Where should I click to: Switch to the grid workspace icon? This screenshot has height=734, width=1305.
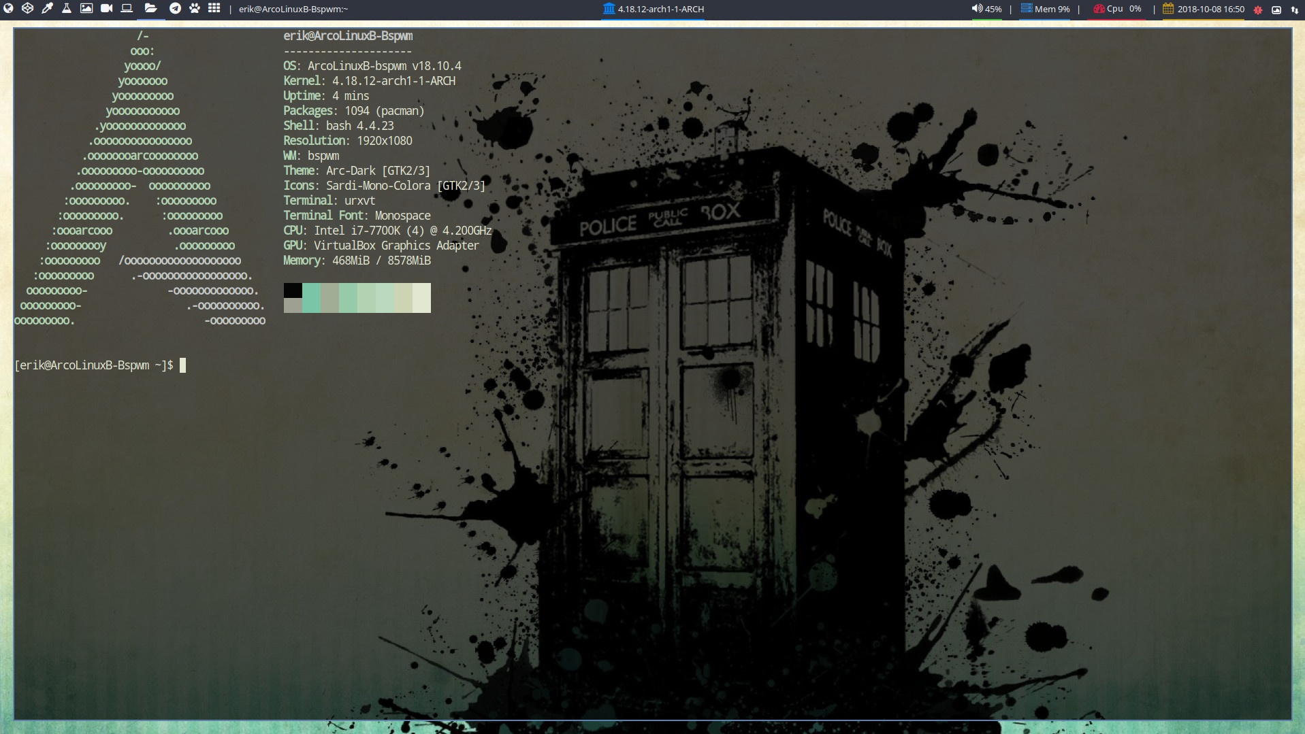pyautogui.click(x=214, y=9)
